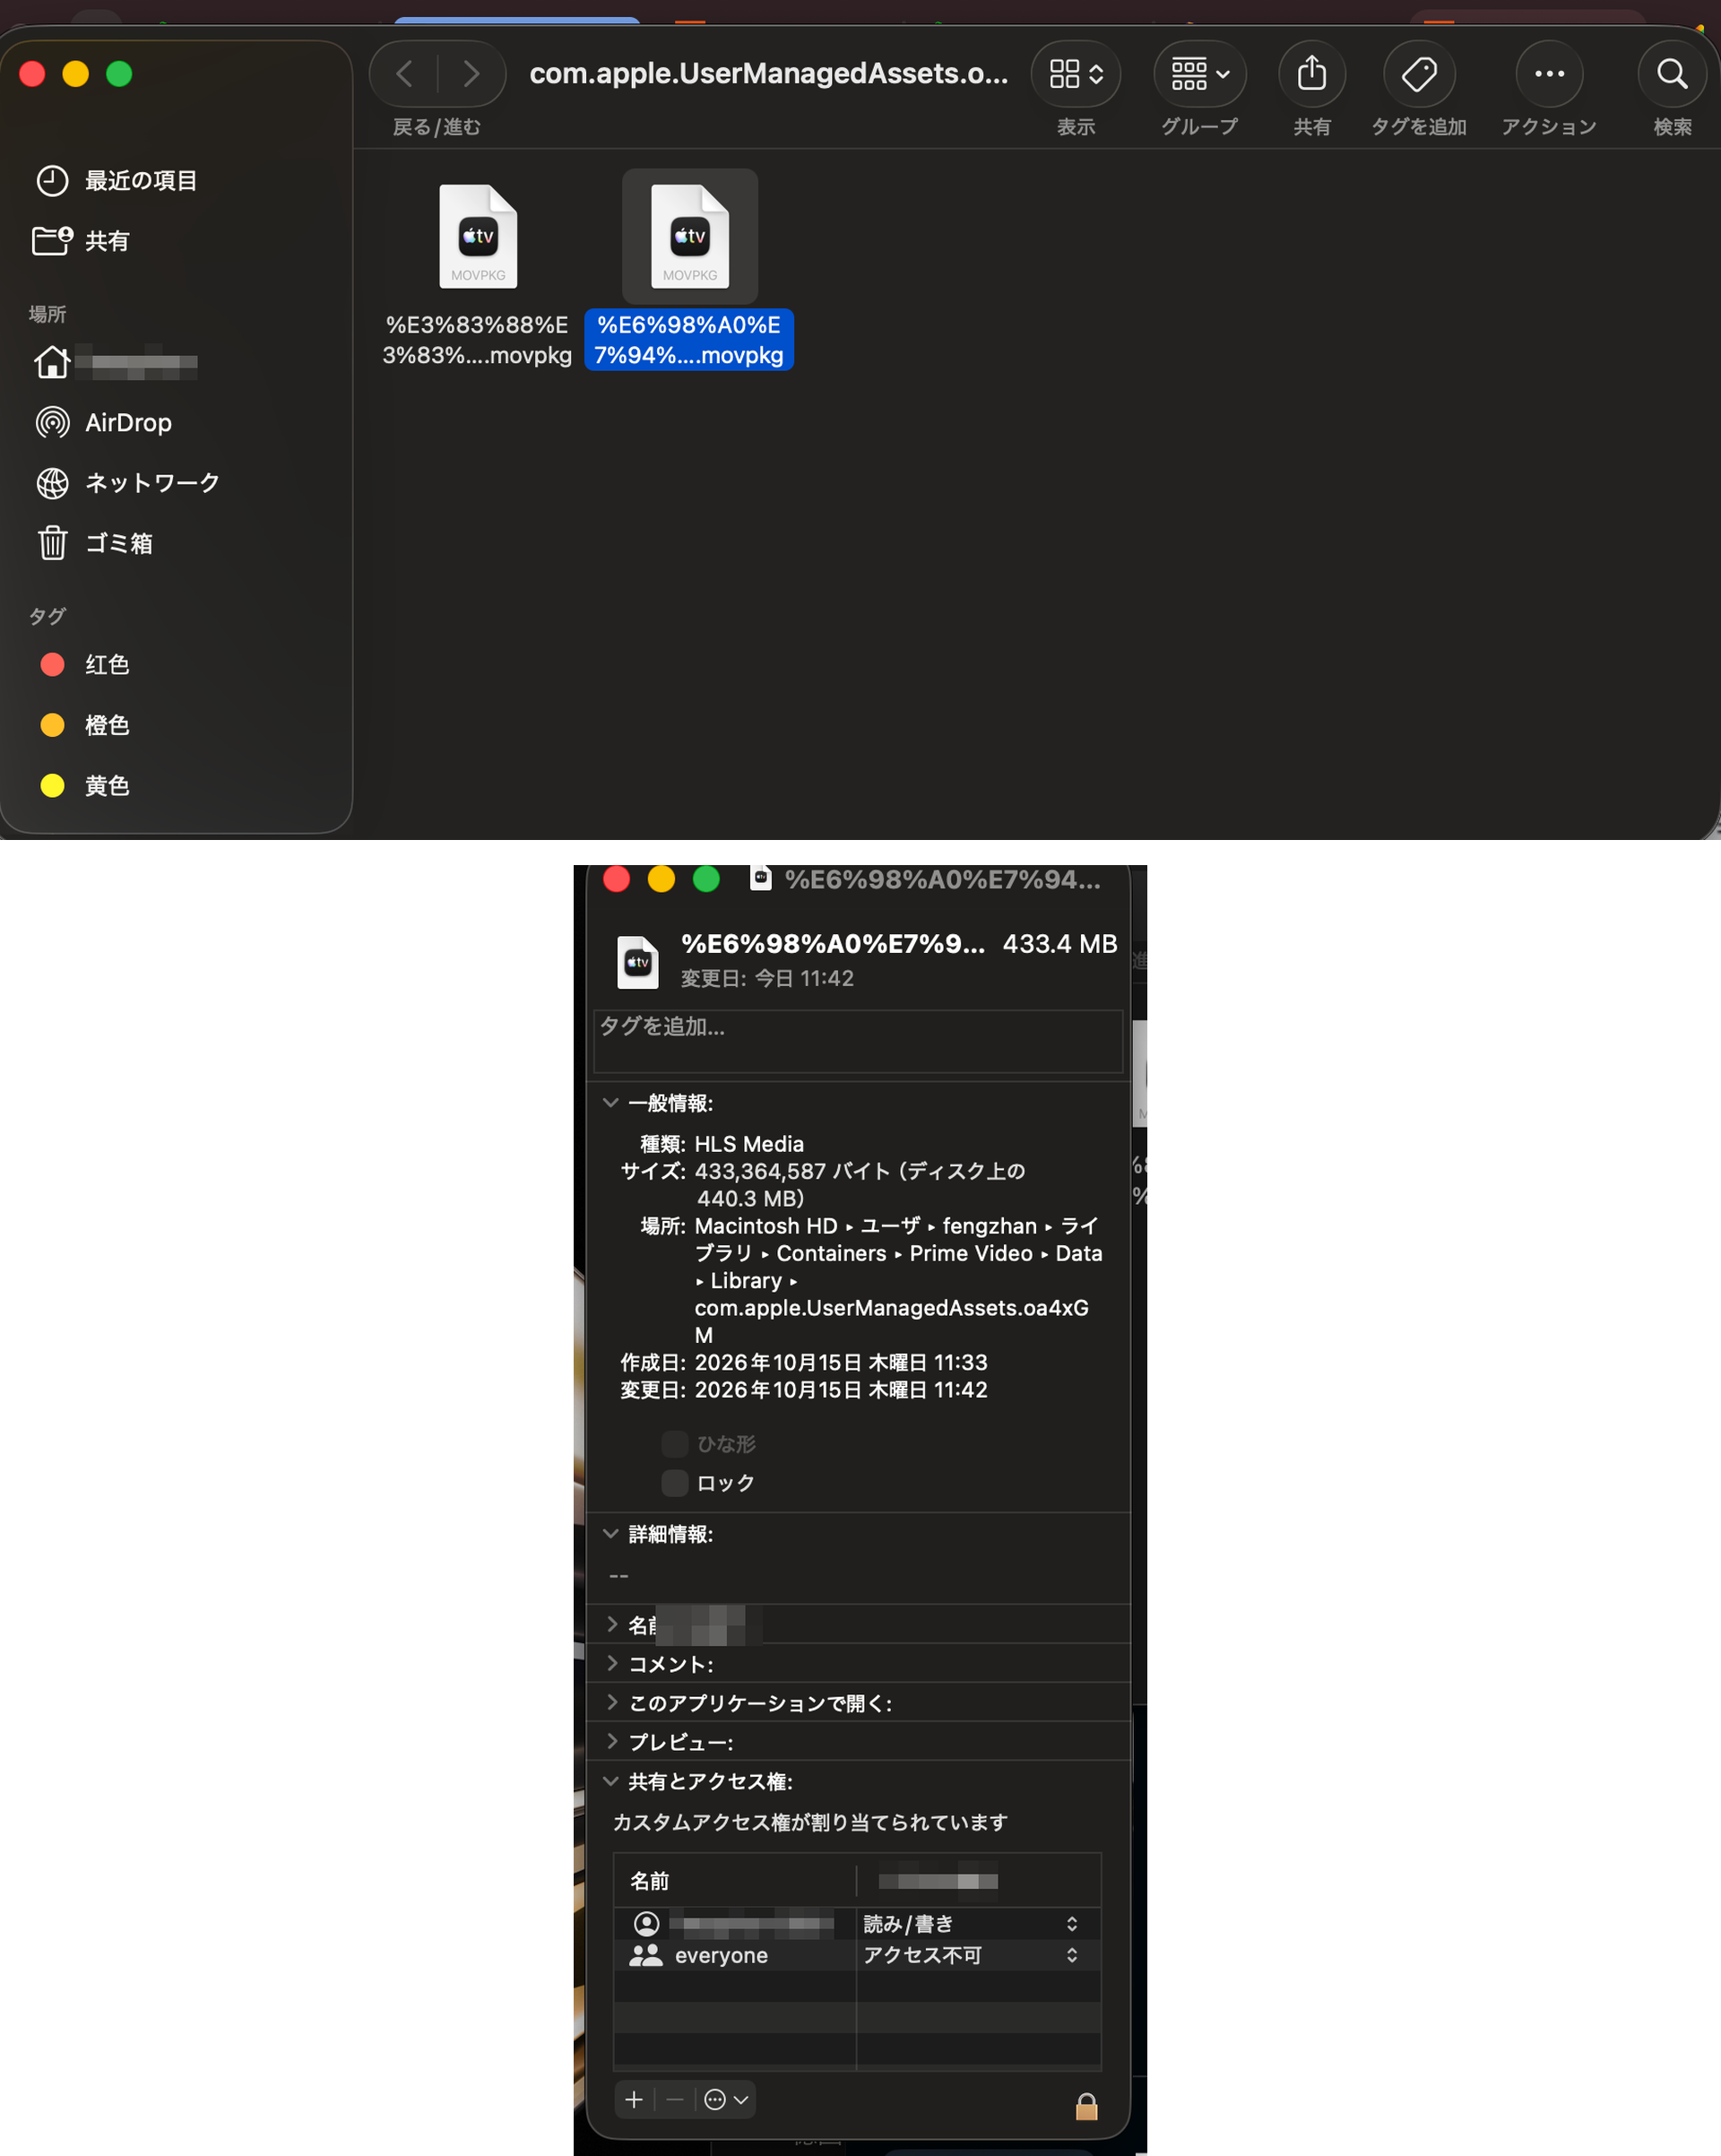Change everyone's アクセス不可 privilege popup
The height and width of the screenshot is (2156, 1721).
click(x=972, y=1955)
